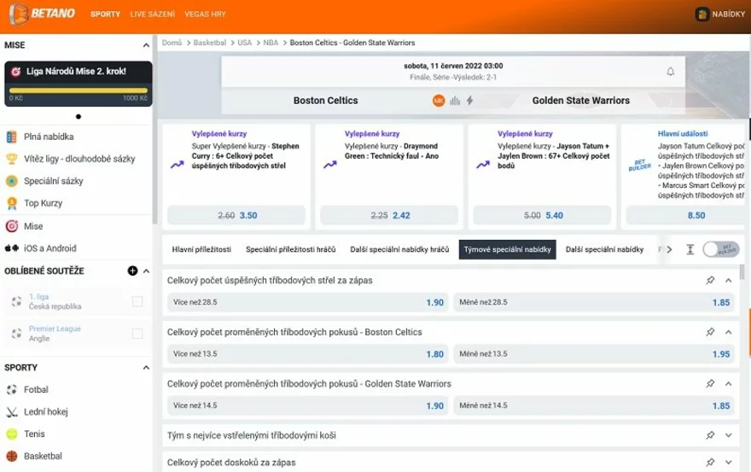Select Méně než 28.5 at 1.85

pos(594,302)
